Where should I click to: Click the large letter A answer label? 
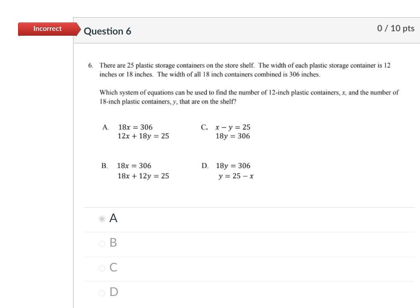[x=114, y=219]
